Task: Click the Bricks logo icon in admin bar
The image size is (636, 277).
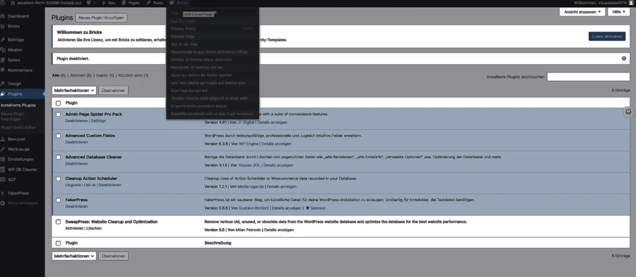Action: (172, 3)
